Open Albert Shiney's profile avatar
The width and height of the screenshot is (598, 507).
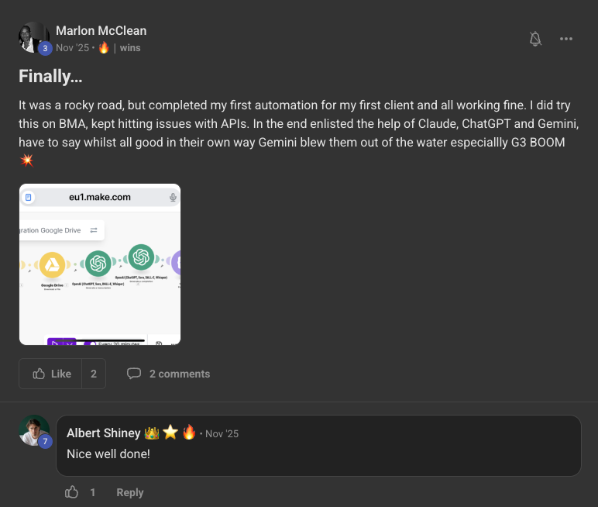pos(33,430)
